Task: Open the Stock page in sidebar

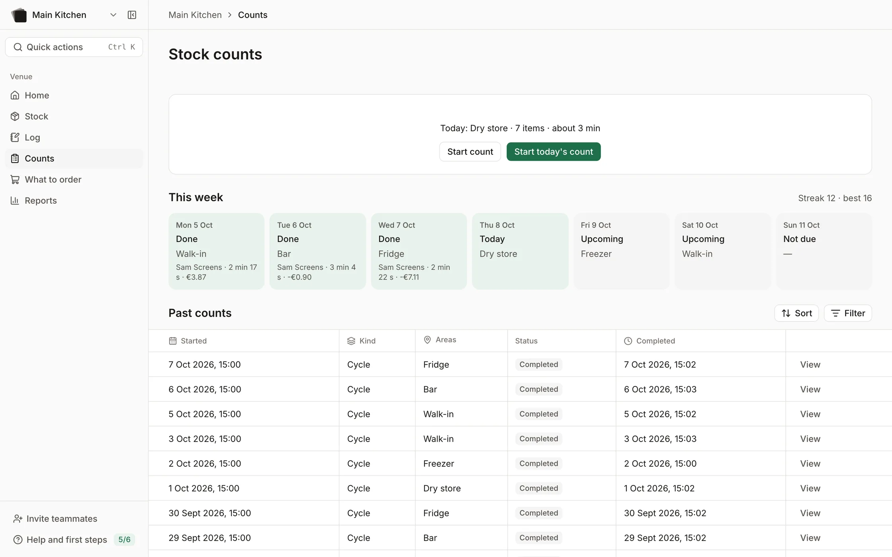Action: pos(74,116)
